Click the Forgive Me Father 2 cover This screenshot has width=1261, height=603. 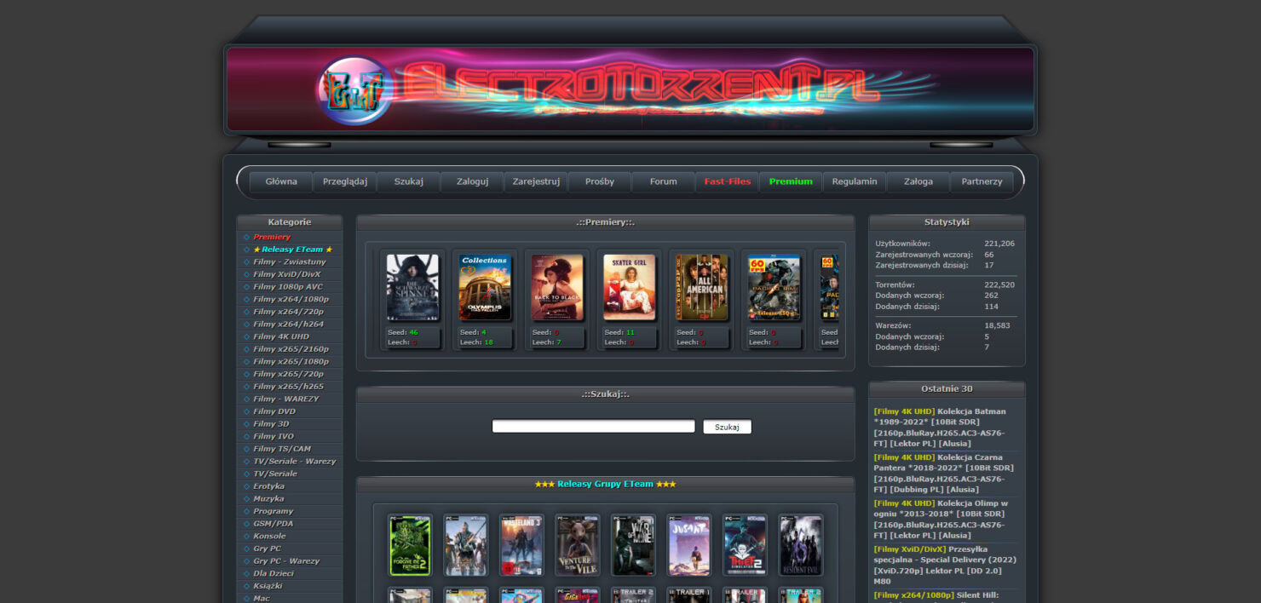click(410, 545)
